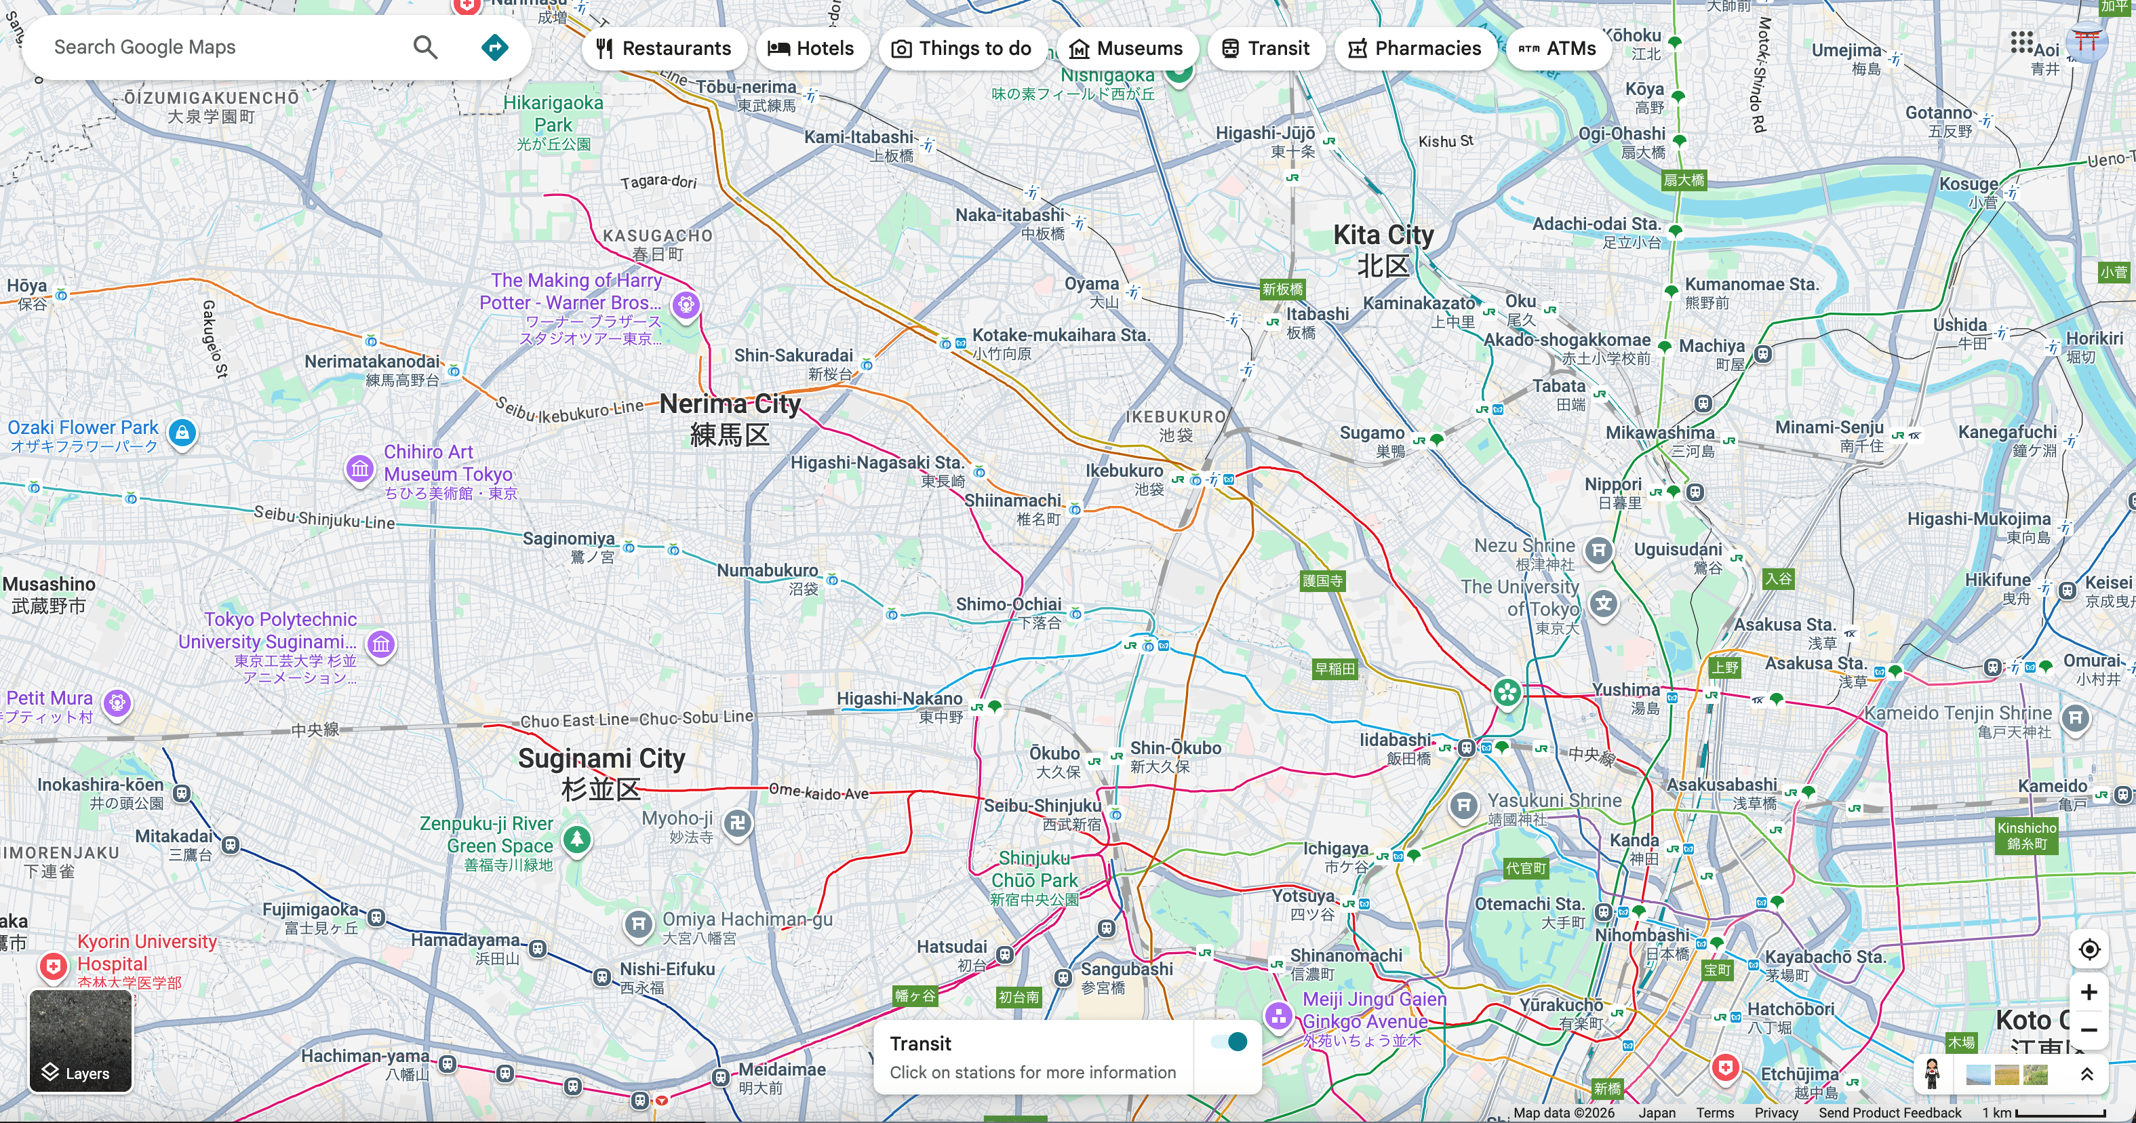Click the Japan footer link
This screenshot has width=2136, height=1123.
pos(1657,1113)
